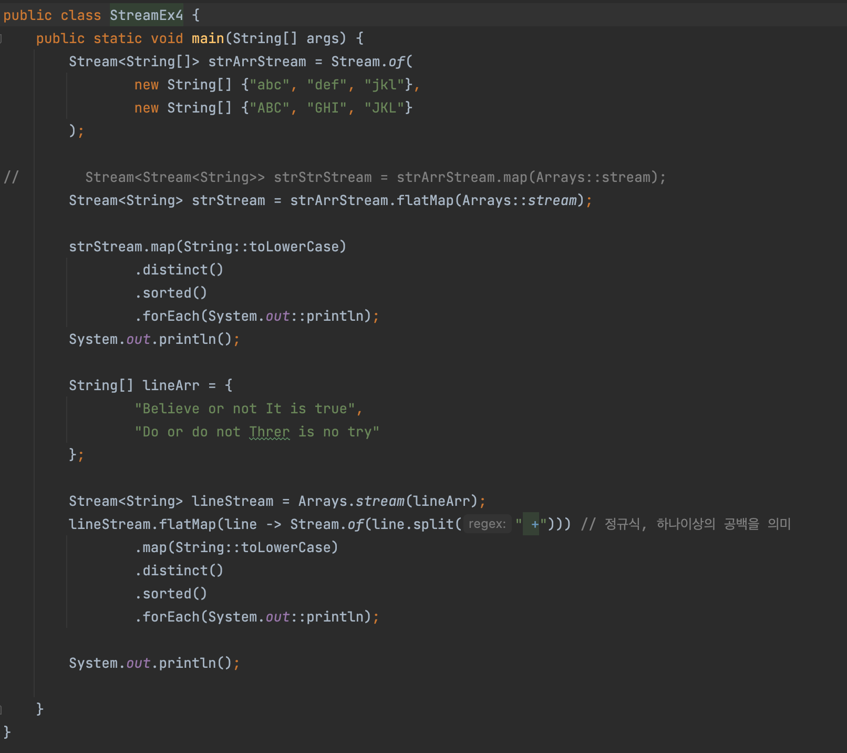Click the line.split call
The width and height of the screenshot is (847, 753).
(x=417, y=524)
